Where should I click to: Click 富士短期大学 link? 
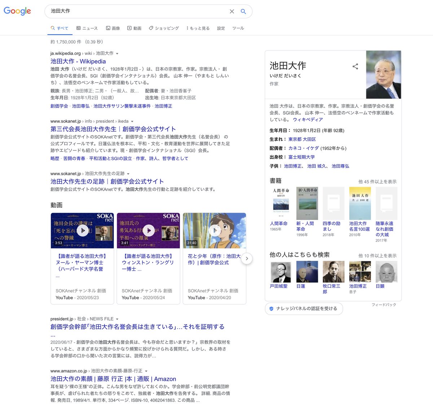301,157
